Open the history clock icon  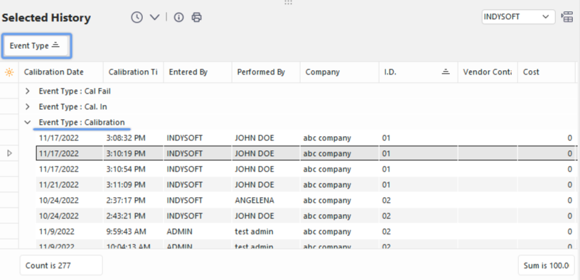(x=137, y=17)
